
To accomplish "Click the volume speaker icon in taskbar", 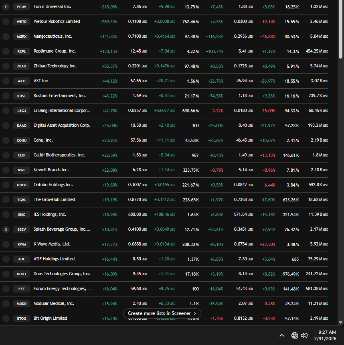I will pyautogui.click(x=304, y=335).
